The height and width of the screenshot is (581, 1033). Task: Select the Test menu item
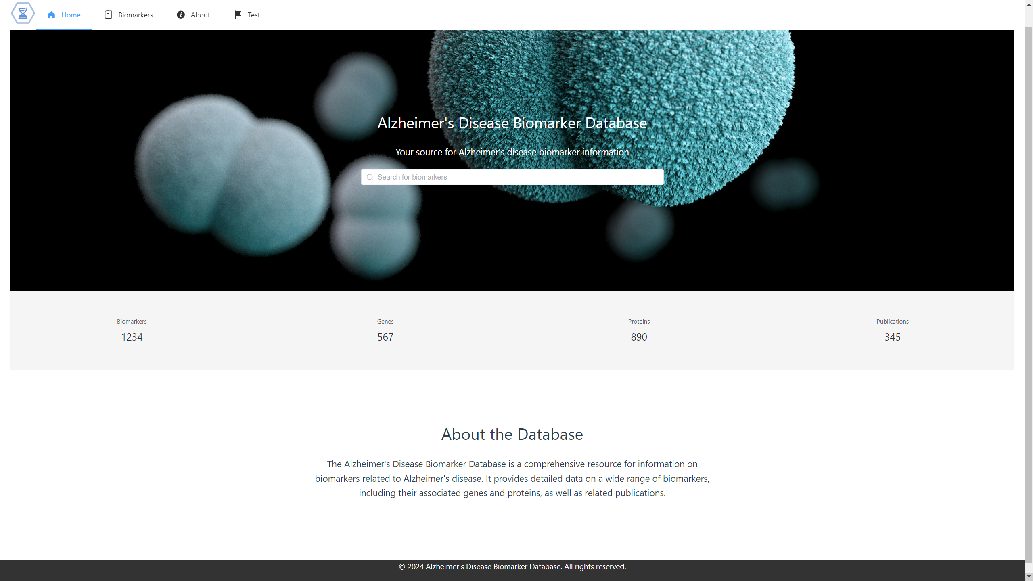pos(247,15)
